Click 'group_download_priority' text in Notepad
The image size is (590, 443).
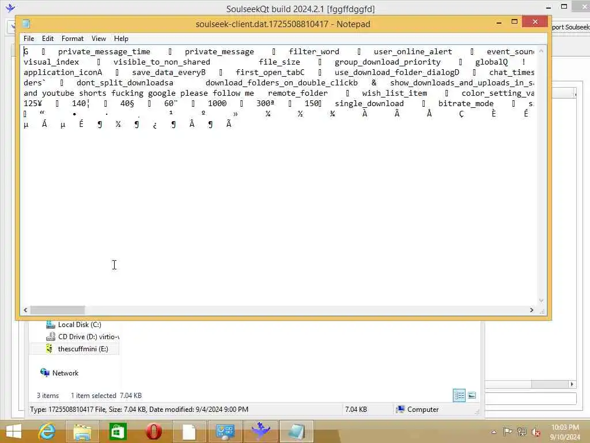pos(388,62)
